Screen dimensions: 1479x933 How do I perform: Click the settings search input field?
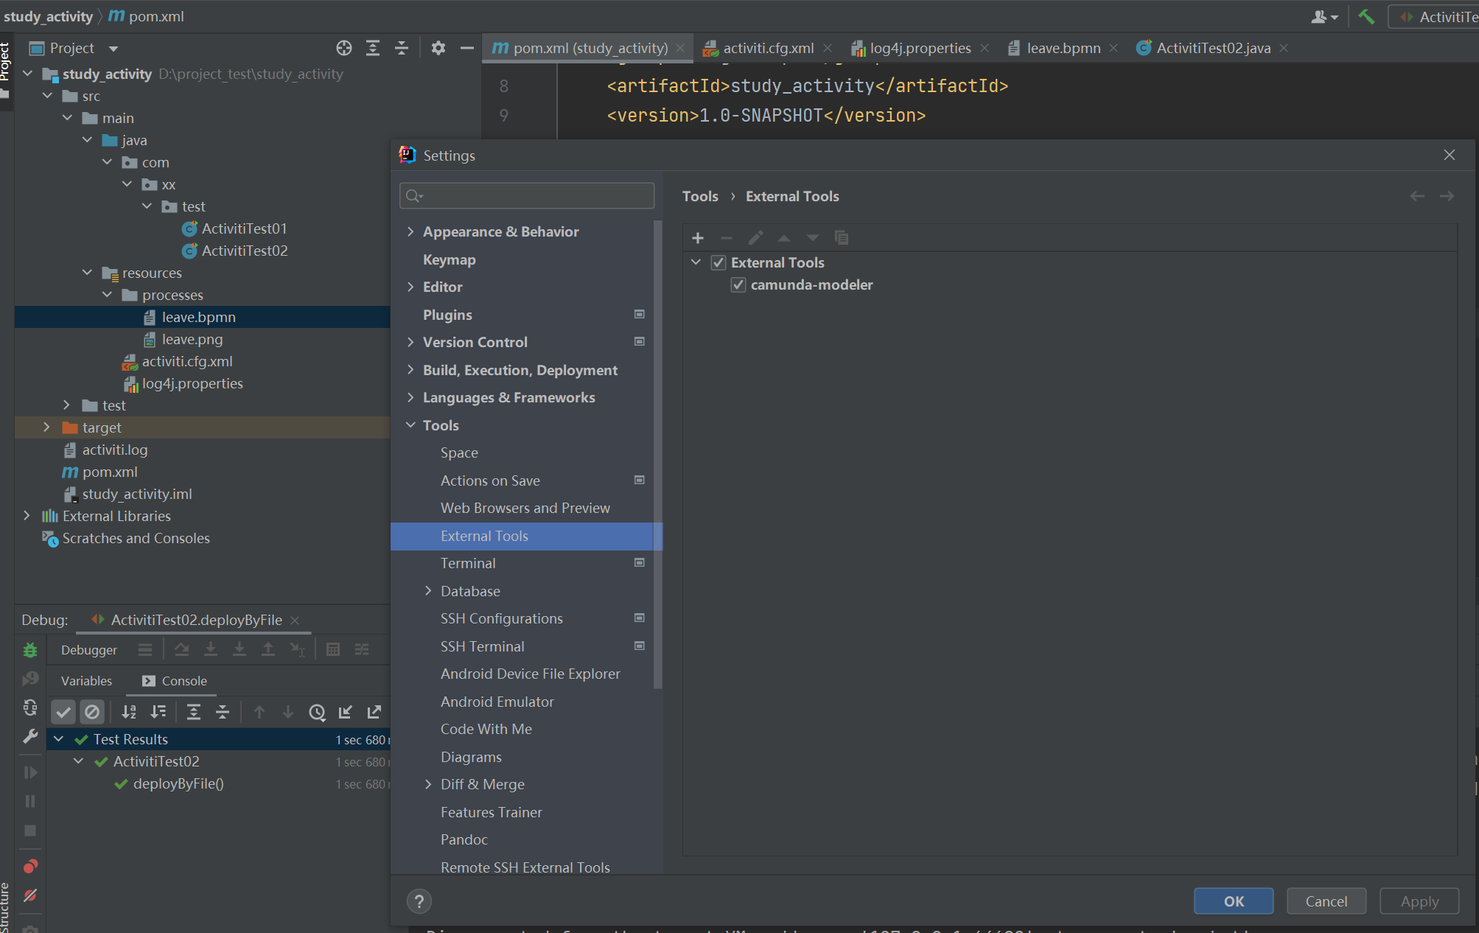(x=527, y=195)
